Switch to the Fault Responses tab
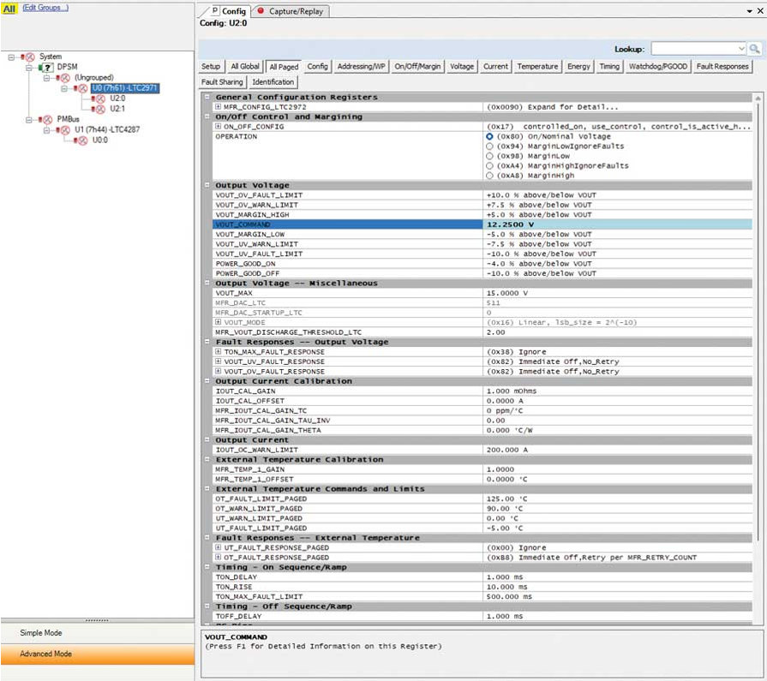767x681 pixels. (x=722, y=67)
